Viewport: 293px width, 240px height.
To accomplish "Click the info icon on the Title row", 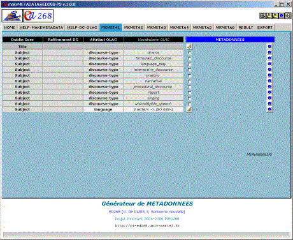I will point(269,47).
